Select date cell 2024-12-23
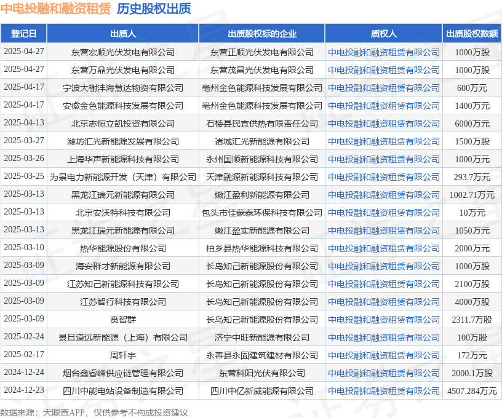Viewport: 502px width, 418px height. coord(24,390)
